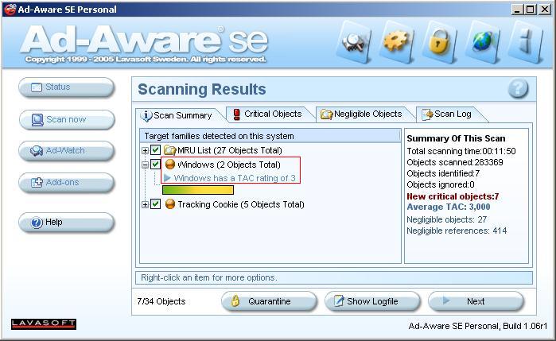Click 'New critical objects:7' text
The image size is (556, 341).
pyautogui.click(x=453, y=196)
